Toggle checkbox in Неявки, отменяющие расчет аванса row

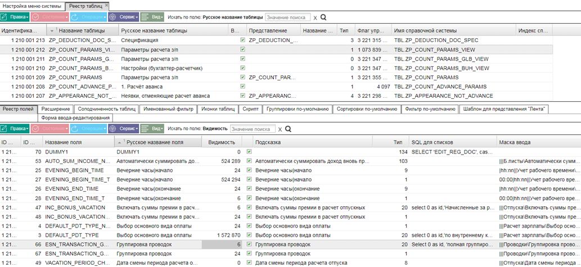point(243,96)
